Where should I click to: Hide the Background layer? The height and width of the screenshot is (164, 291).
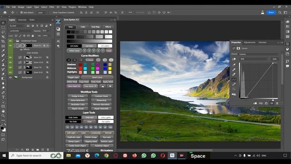point(10,77)
